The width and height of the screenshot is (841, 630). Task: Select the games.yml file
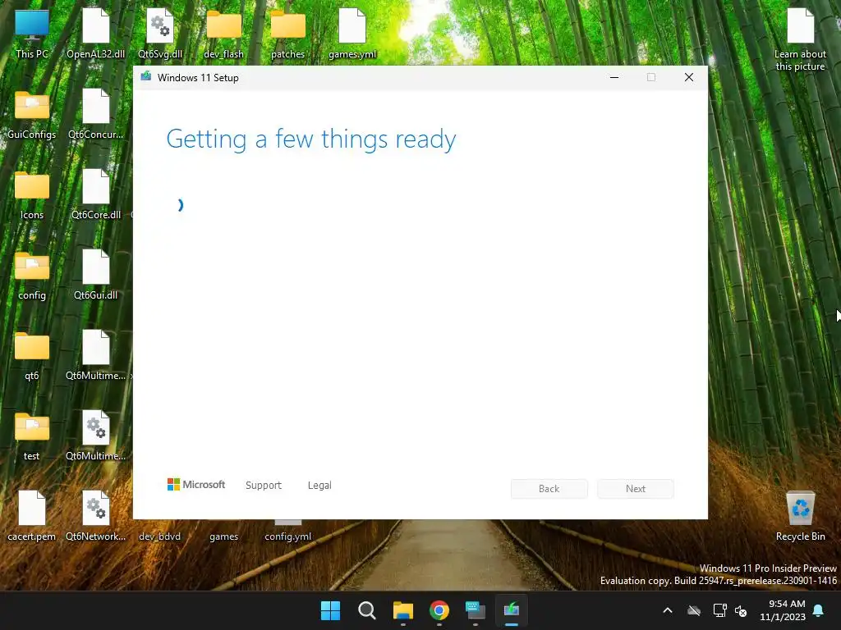(x=352, y=33)
